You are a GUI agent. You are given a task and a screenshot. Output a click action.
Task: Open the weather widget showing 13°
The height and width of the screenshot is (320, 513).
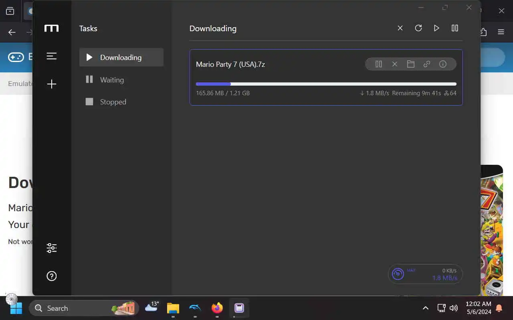pos(152,307)
